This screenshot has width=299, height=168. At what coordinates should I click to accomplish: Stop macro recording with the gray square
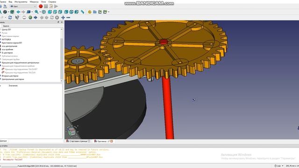pyautogui.click(x=46, y=6)
